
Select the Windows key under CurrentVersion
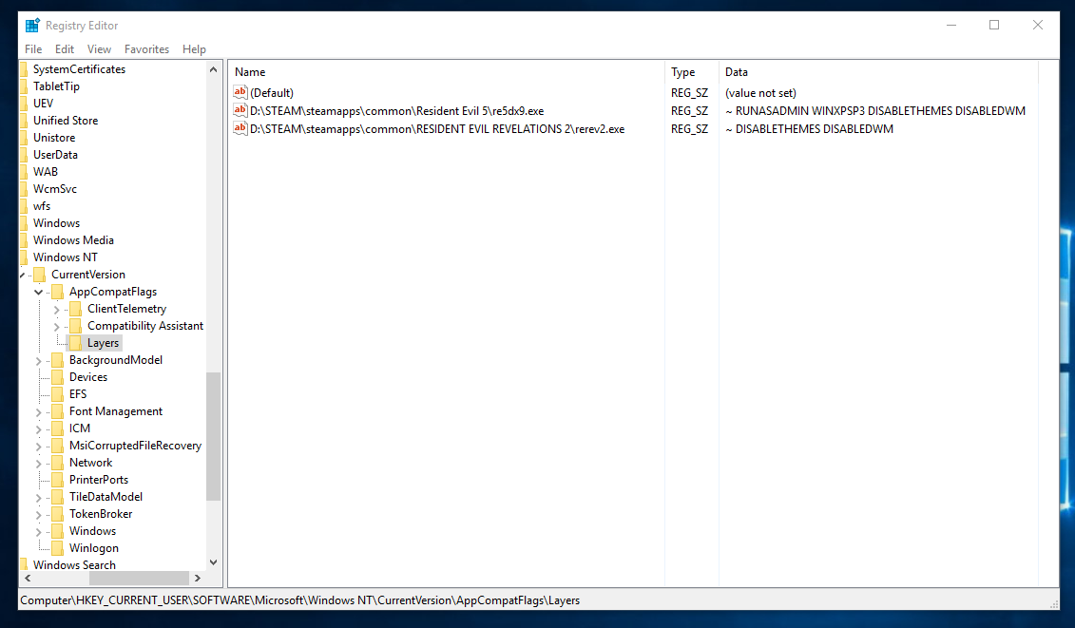(x=92, y=531)
